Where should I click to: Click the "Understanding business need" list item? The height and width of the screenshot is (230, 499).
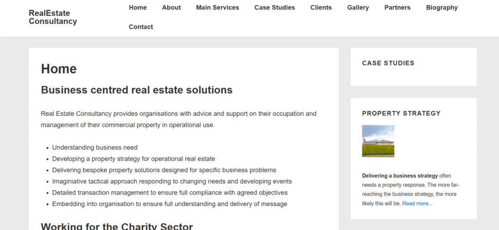[95, 147]
